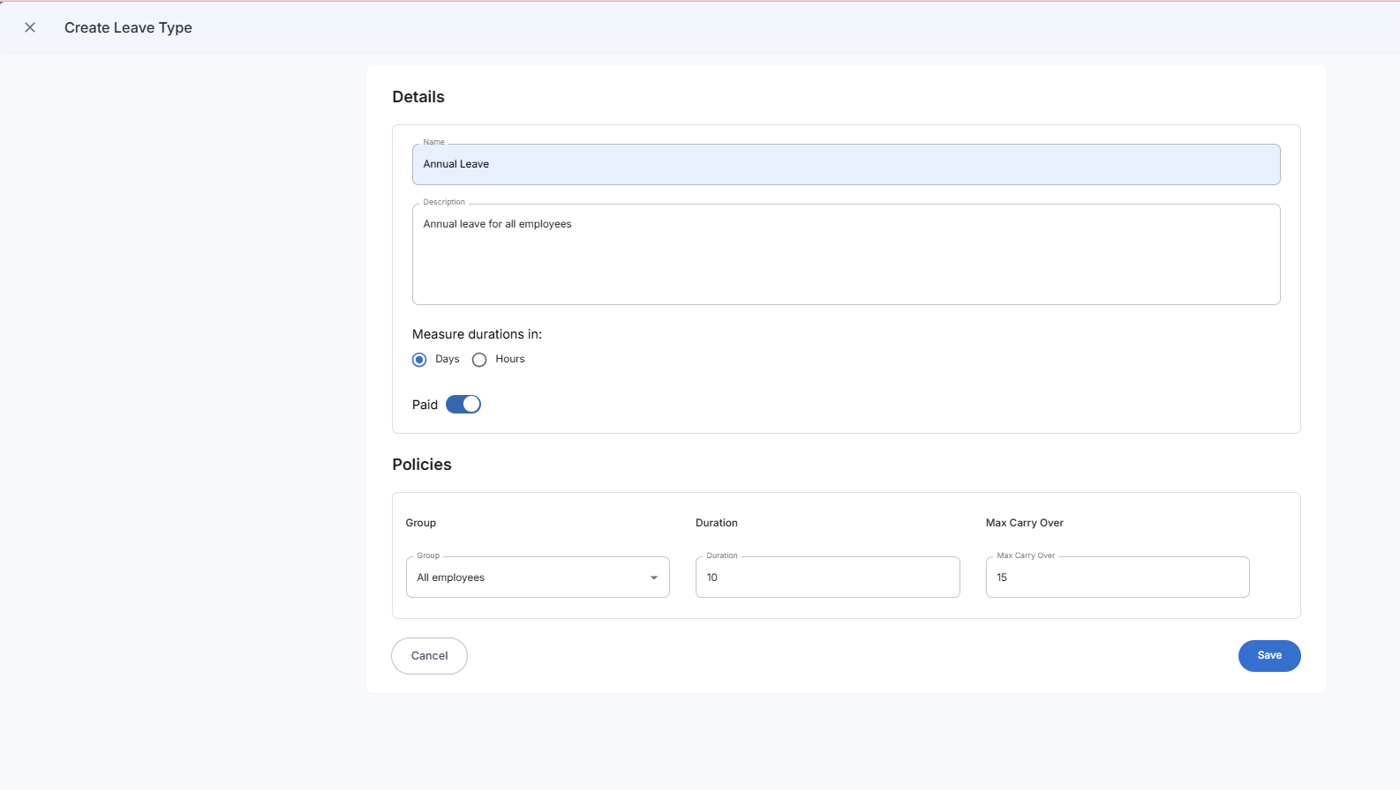Click the Group dropdown arrow
The height and width of the screenshot is (790, 1400).
[x=654, y=578]
